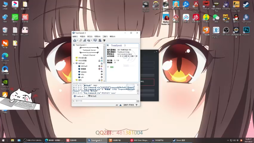Click the cloud sync icon in status bar
This screenshot has width=254, height=143.
[117, 105]
